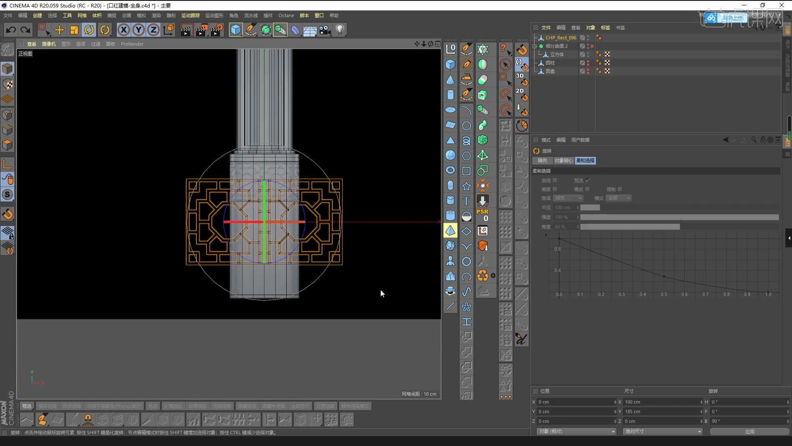This screenshot has width=792, height=446.
Task: Switch to Model mode in left sidebar
Action: (7, 69)
